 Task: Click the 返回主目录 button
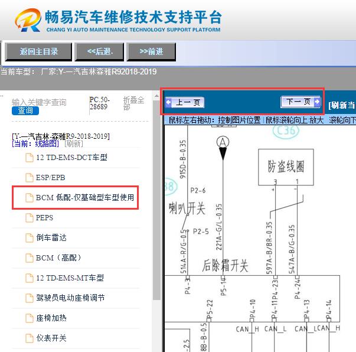tap(38, 52)
